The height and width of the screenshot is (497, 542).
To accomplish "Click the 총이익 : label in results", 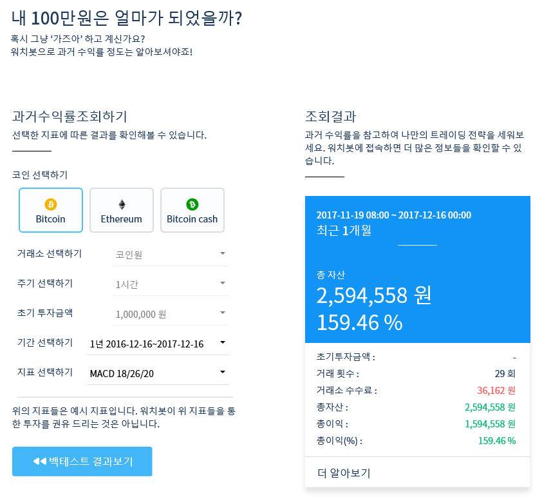I will coord(332,424).
